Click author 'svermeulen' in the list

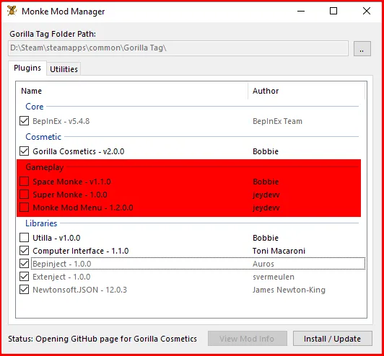[x=274, y=277]
